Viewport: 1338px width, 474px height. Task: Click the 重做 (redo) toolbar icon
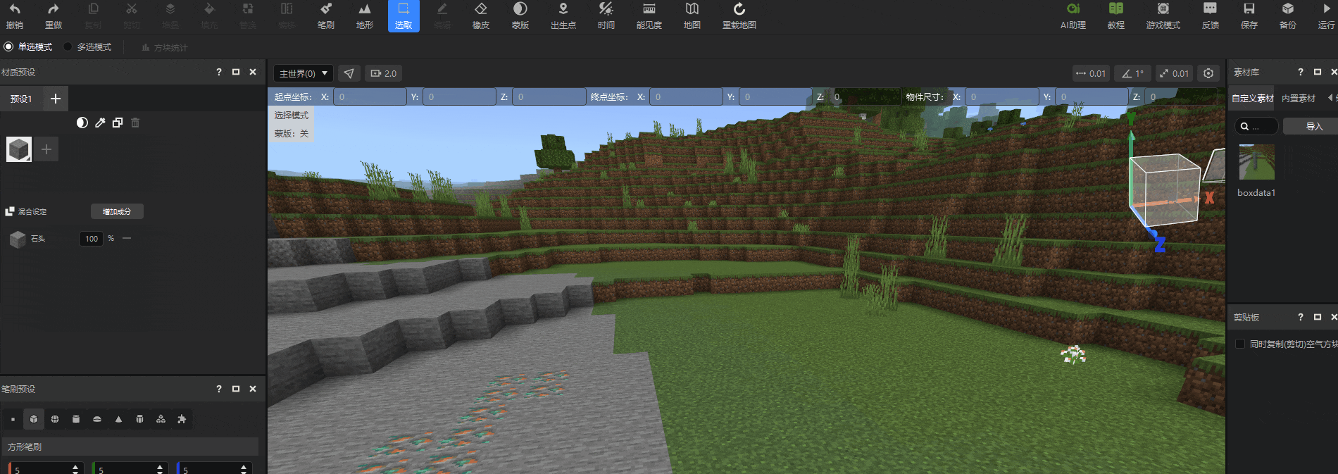point(54,15)
